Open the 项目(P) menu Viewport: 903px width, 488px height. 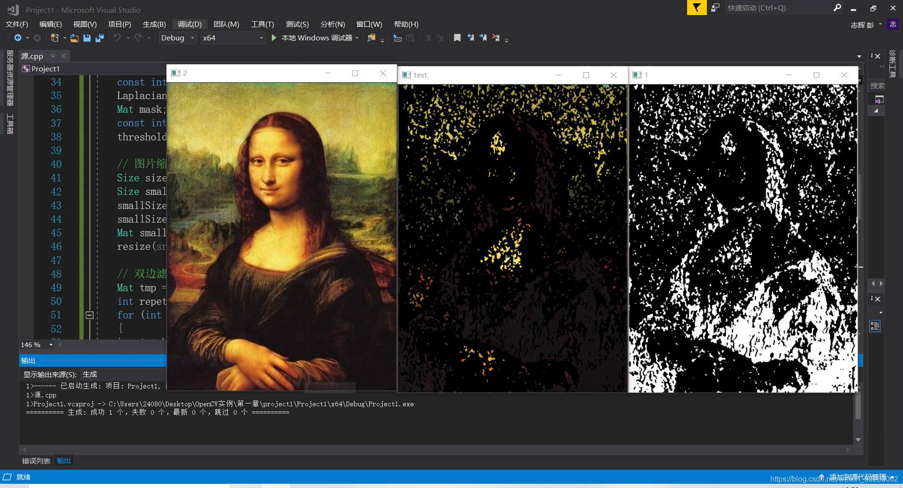point(119,24)
